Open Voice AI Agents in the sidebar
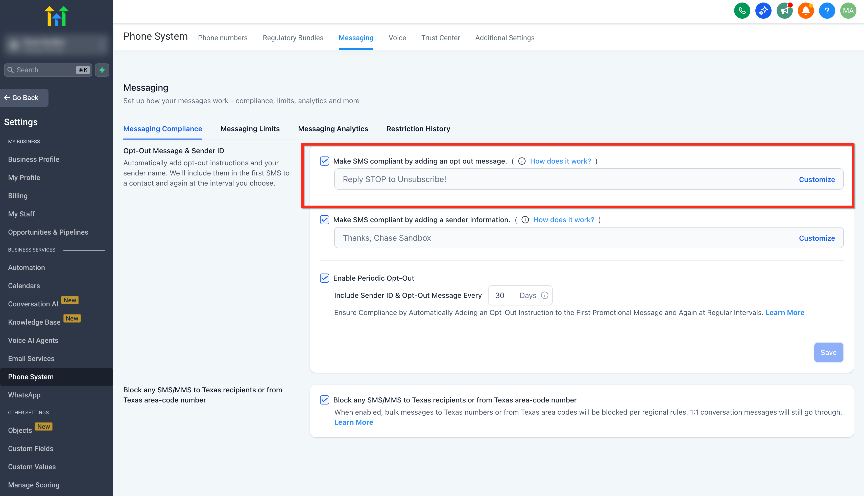864x496 pixels. 33,340
